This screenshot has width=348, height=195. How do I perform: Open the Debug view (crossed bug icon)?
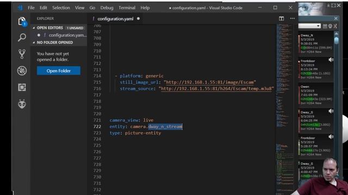[22, 71]
